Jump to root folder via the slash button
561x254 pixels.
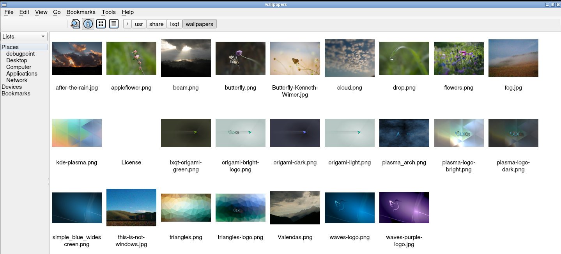(x=127, y=24)
